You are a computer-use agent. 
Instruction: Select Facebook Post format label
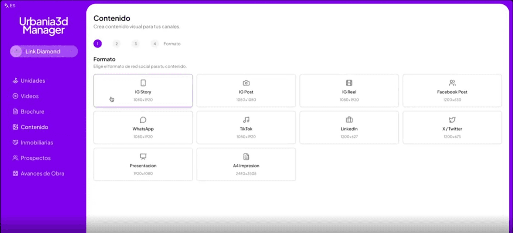(x=452, y=92)
